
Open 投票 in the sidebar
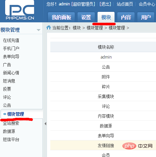[x=7, y=89]
